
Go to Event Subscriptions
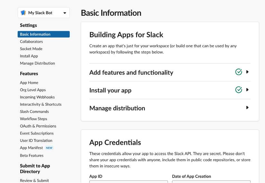pyautogui.click(x=37, y=133)
